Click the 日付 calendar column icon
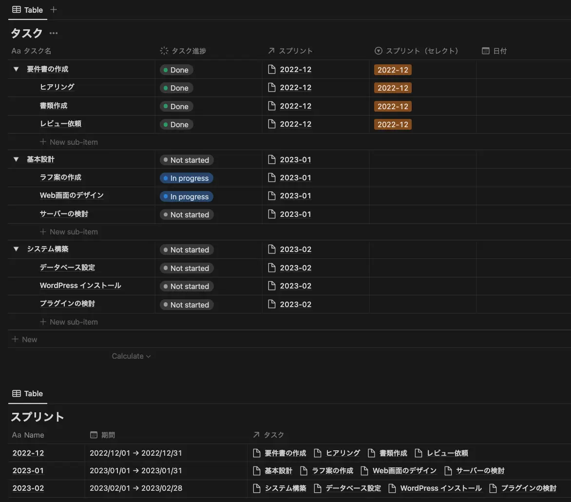The width and height of the screenshot is (571, 502). click(485, 51)
